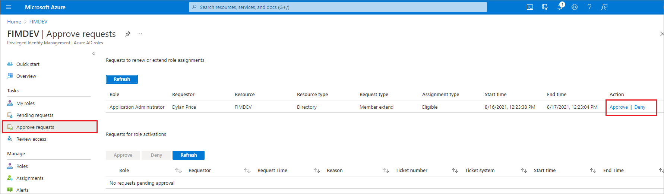Collapse the left navigation pane
Screen dimensions: 664x194
[94, 54]
